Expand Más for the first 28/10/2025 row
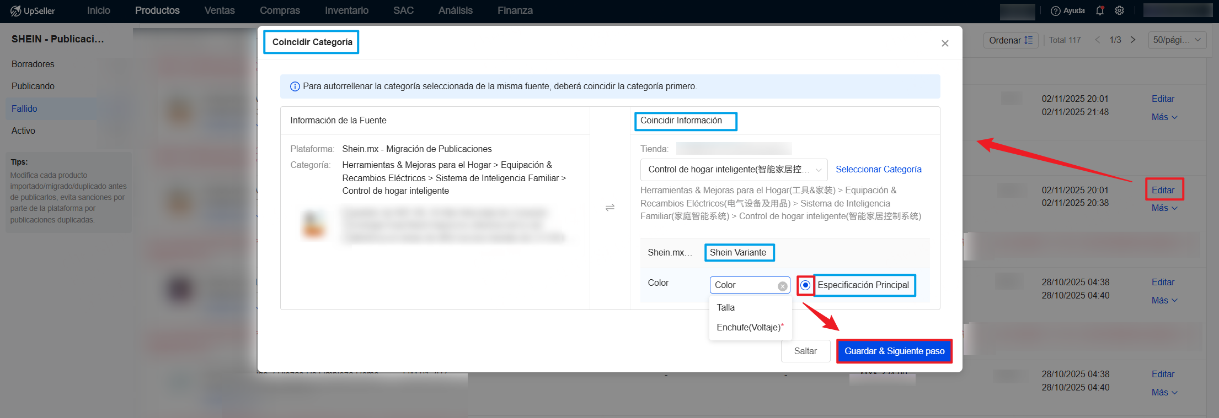 pyautogui.click(x=1164, y=301)
